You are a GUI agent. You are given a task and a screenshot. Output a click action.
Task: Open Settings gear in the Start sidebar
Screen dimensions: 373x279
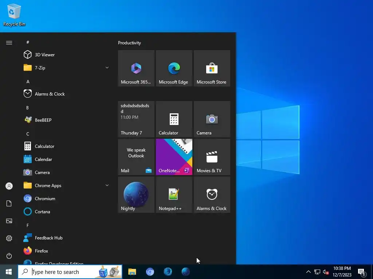(9, 238)
